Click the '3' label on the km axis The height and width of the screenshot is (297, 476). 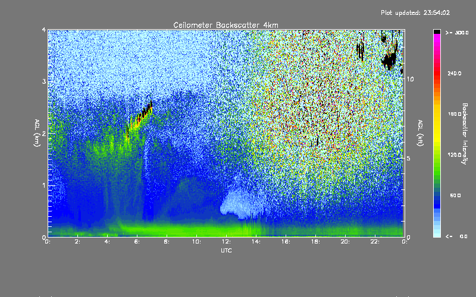44,81
